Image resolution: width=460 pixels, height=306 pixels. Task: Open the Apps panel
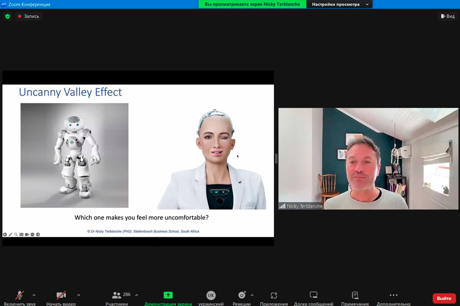(x=274, y=295)
